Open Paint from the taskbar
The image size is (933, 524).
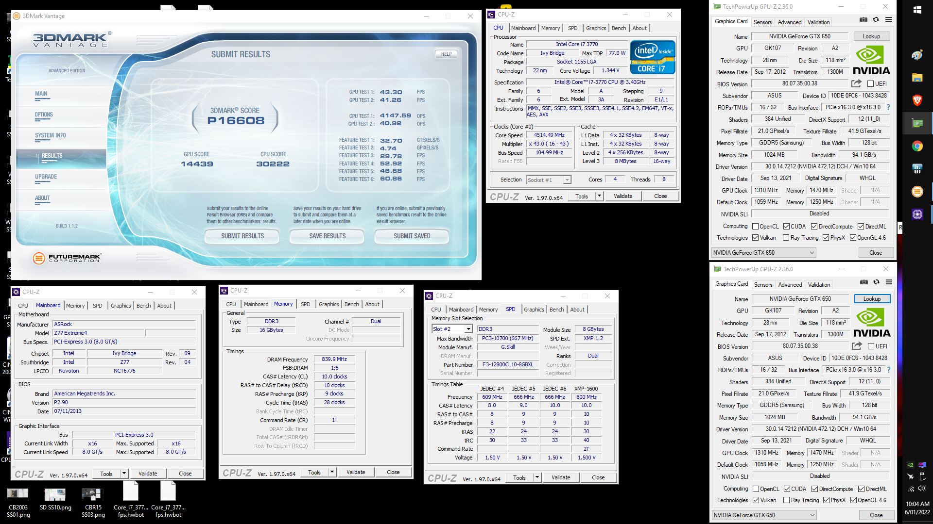[x=917, y=55]
